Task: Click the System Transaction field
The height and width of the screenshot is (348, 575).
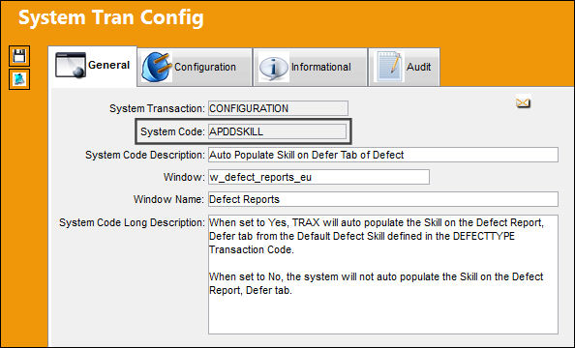Action: [x=278, y=108]
